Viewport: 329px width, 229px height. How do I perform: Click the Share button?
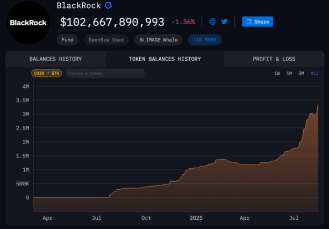[x=258, y=22]
